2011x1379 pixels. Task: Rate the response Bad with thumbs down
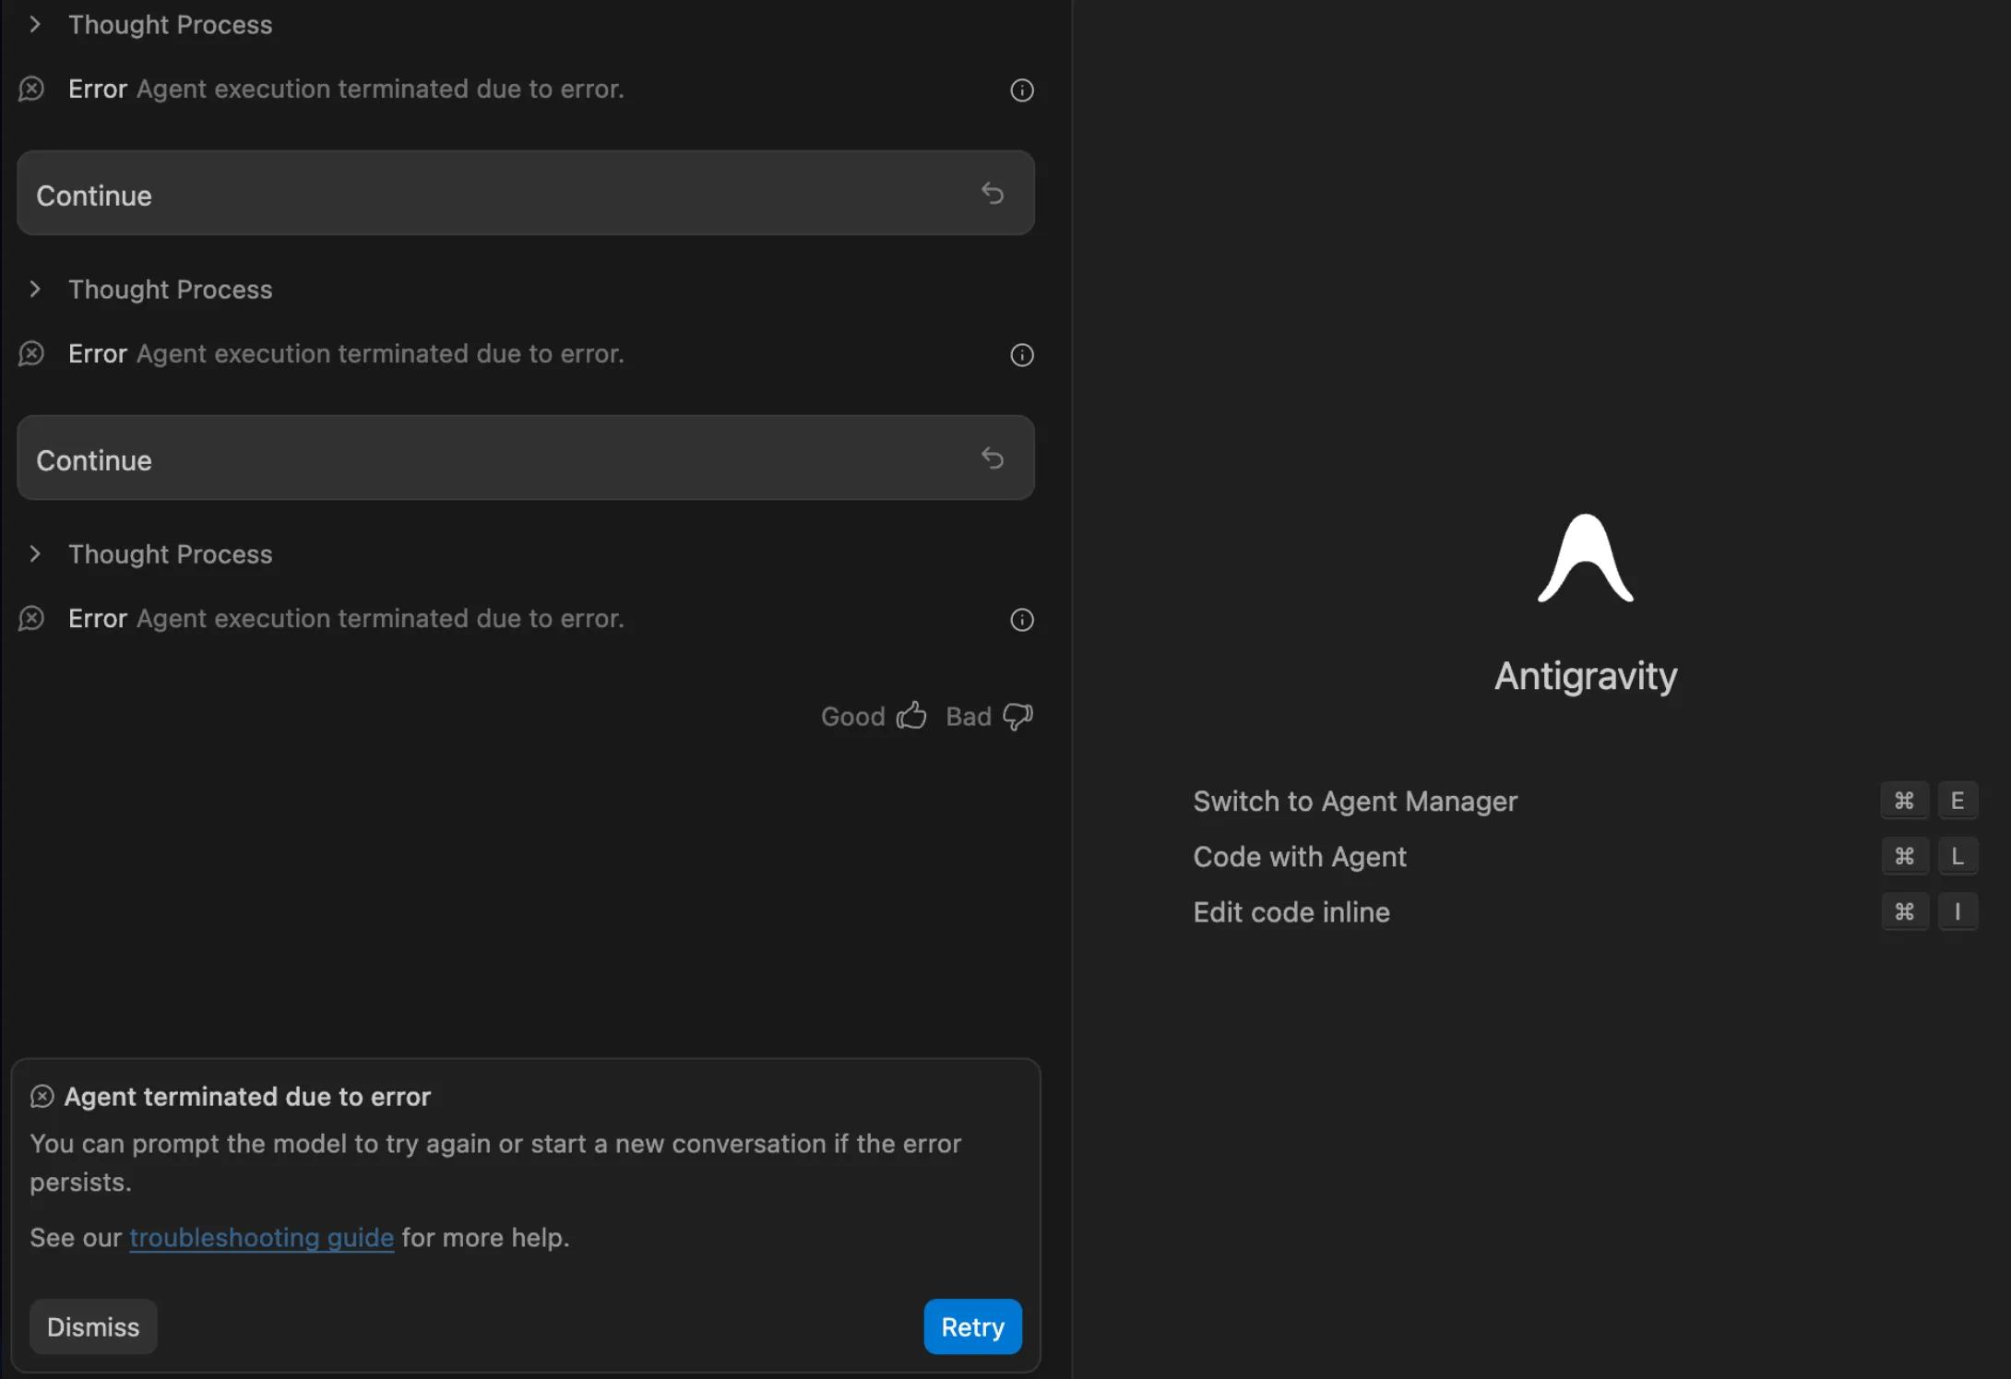(1017, 717)
